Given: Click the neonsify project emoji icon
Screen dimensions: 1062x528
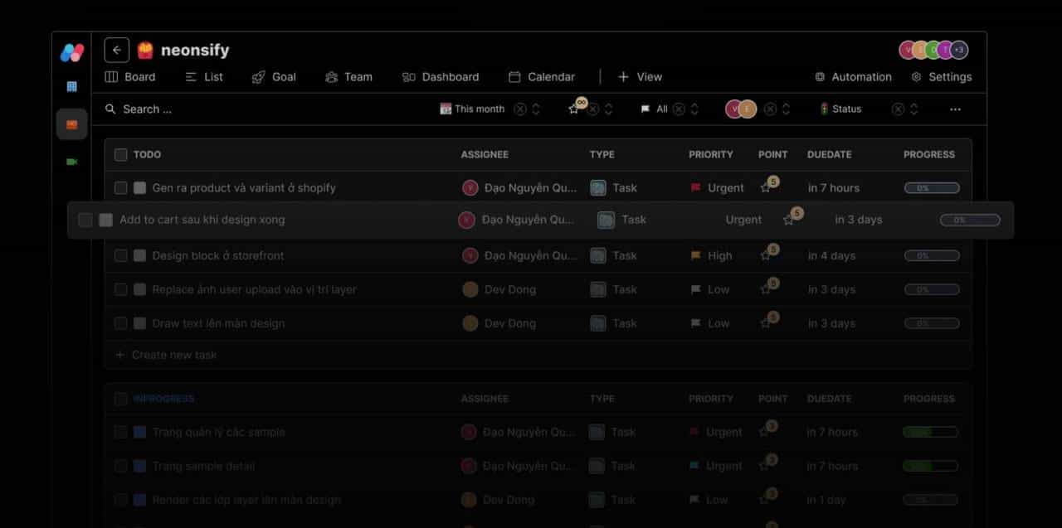Looking at the screenshot, I should pos(145,51).
